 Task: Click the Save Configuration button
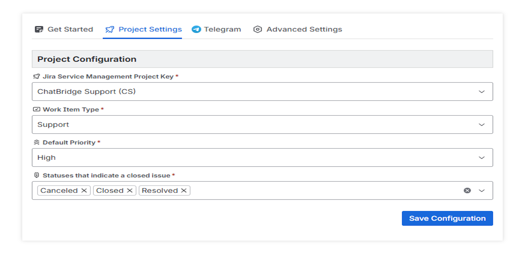coord(447,218)
